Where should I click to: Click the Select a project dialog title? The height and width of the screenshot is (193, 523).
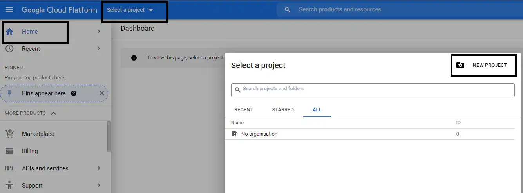point(258,65)
